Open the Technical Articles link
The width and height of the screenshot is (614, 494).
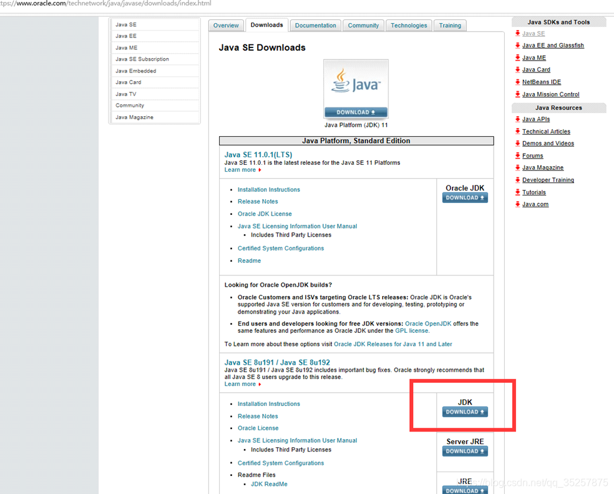click(546, 131)
